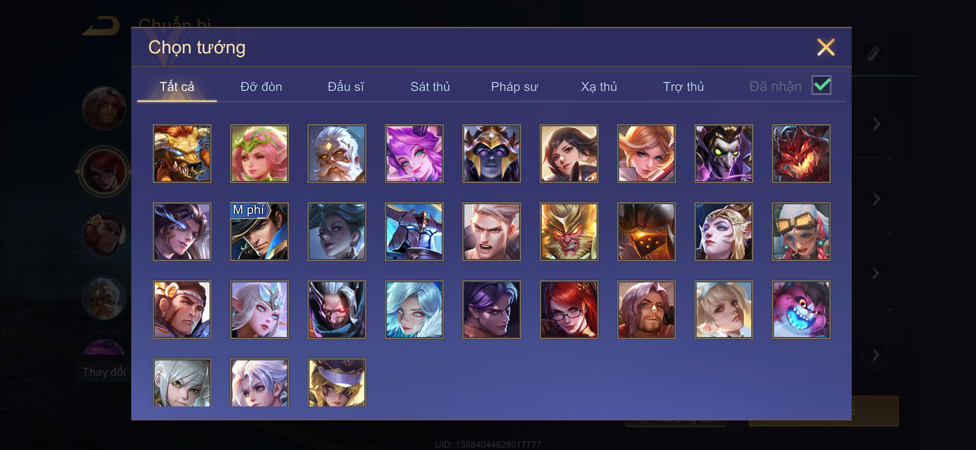Viewport: 976px width, 450px height.
Task: Select the golden lion beast hero portrait
Action: click(x=182, y=153)
